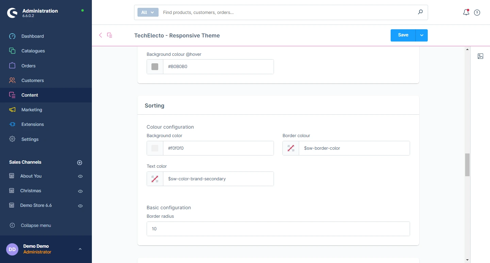The height and width of the screenshot is (263, 490).
Task: Expand the Save button dropdown arrow
Action: pos(422,35)
